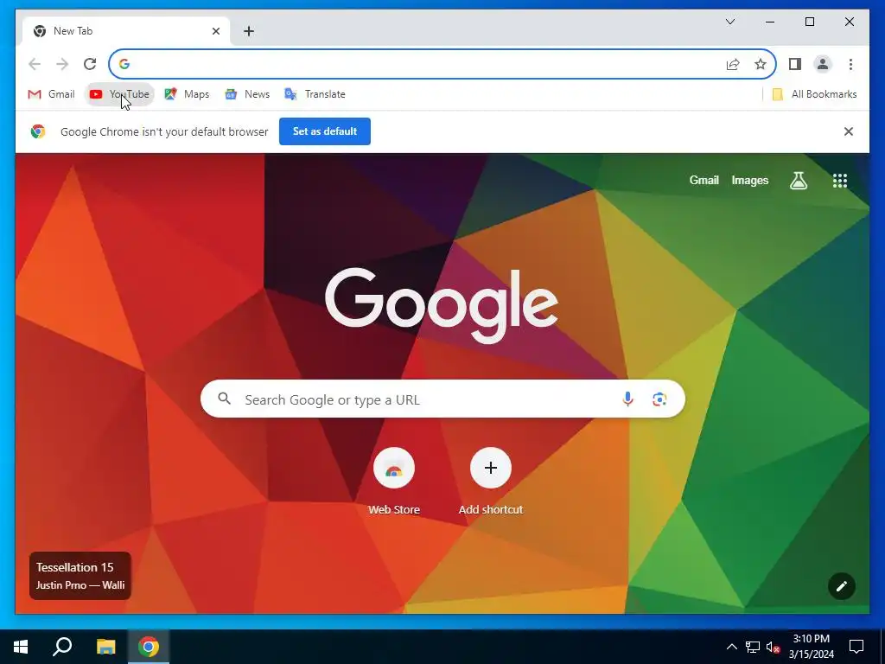
Task: Open the Web Store shortcut
Action: tap(394, 481)
